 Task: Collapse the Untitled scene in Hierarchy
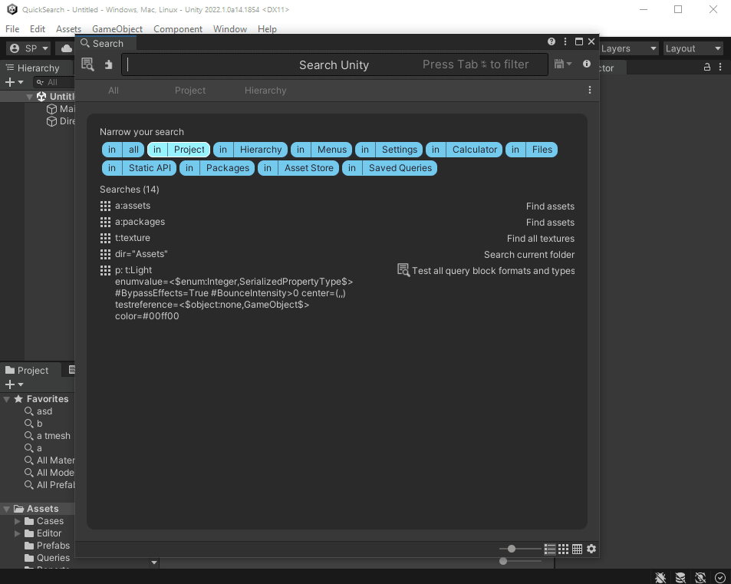pyautogui.click(x=29, y=97)
